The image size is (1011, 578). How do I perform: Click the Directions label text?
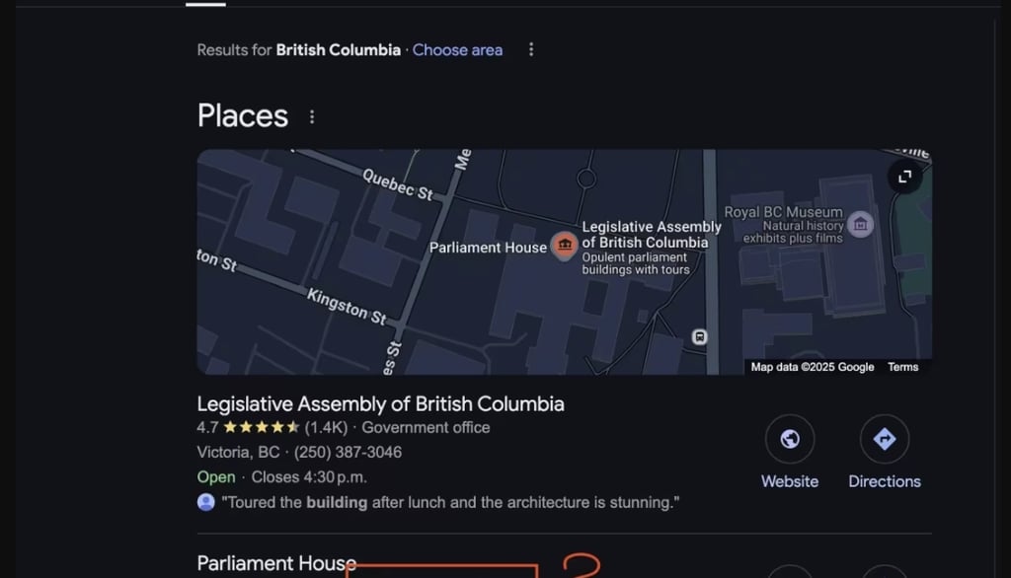tap(885, 481)
